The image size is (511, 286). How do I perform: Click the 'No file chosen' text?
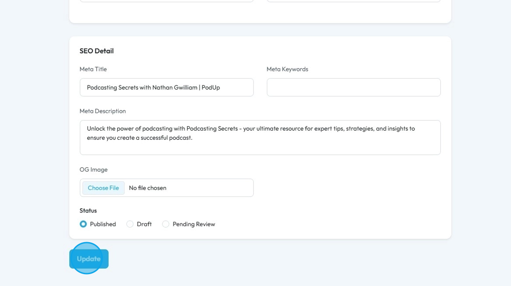point(148,188)
